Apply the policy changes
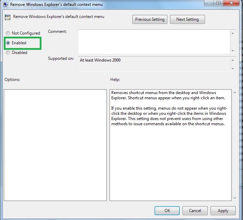The height and width of the screenshot is (220, 243). pyautogui.click(x=223, y=211)
